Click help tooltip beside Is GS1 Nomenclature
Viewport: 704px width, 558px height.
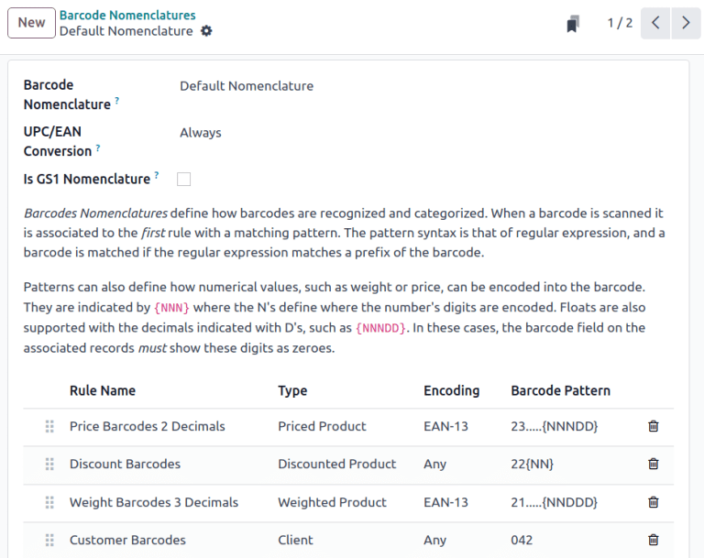(157, 175)
